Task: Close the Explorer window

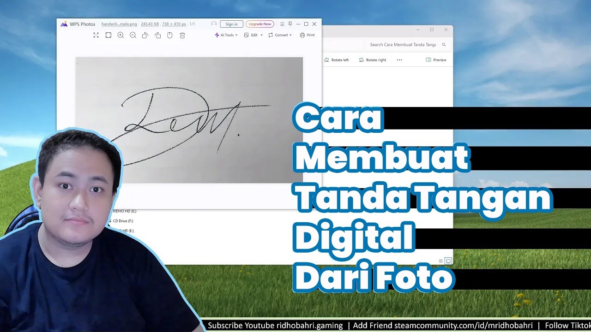Action: click(x=446, y=30)
